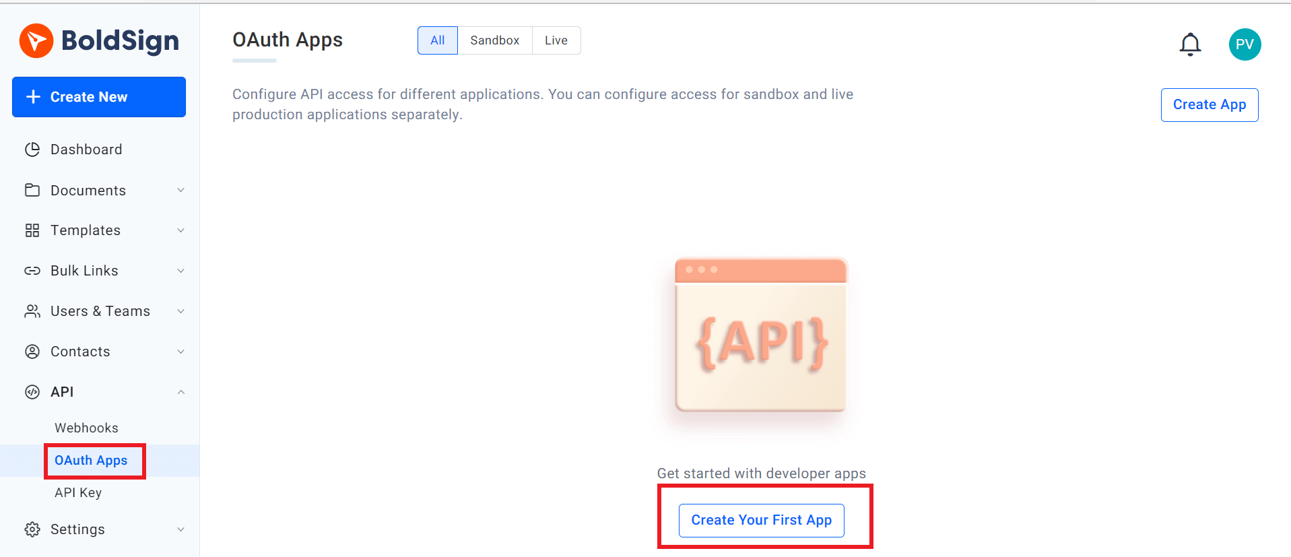Open the PV profile avatar
The width and height of the screenshot is (1291, 557).
(x=1245, y=44)
